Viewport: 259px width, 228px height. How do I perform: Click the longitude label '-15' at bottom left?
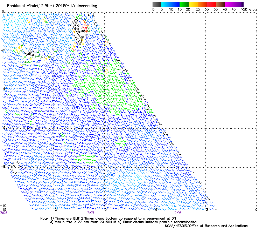[3, 210]
